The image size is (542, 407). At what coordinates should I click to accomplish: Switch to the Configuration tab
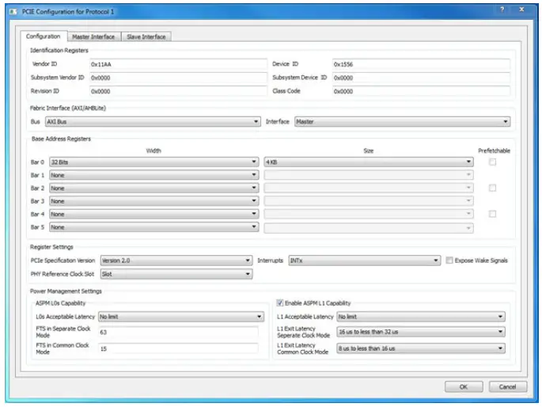(x=43, y=36)
